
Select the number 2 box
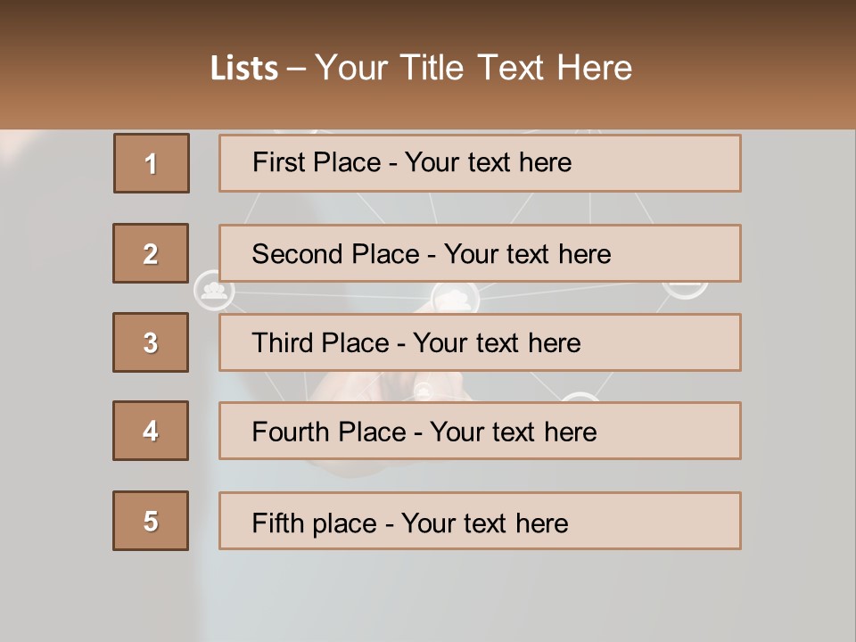pyautogui.click(x=151, y=253)
